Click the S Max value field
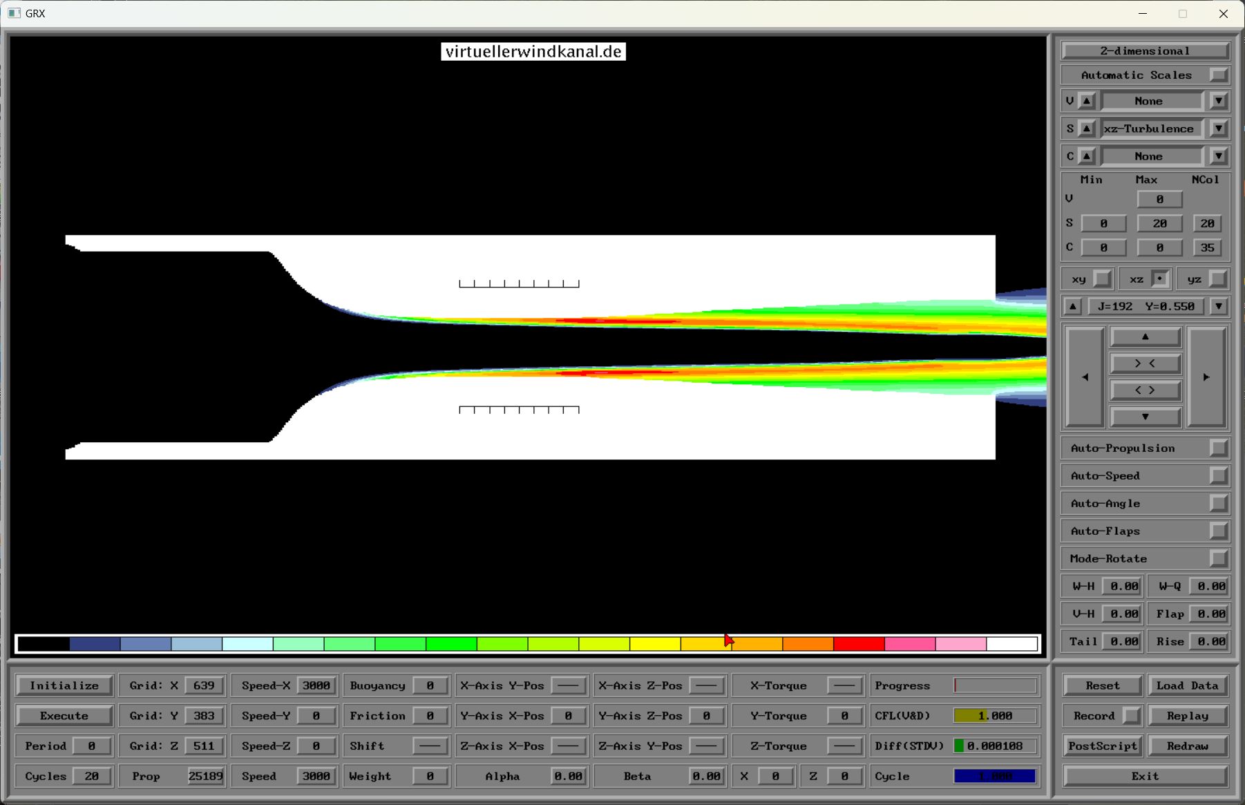The width and height of the screenshot is (1245, 805). click(x=1160, y=223)
